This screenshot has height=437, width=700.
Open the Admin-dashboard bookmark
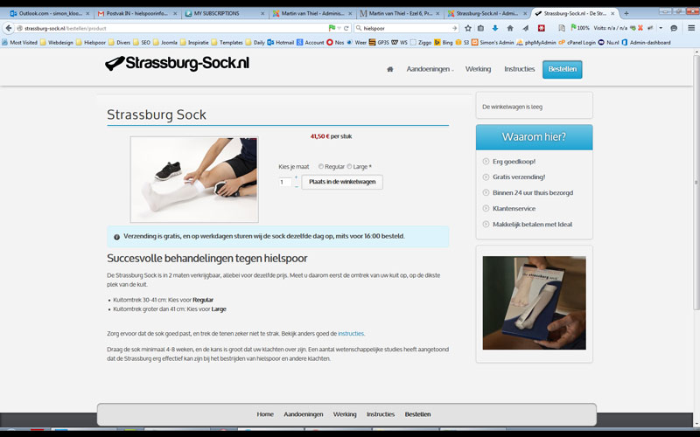pos(646,42)
